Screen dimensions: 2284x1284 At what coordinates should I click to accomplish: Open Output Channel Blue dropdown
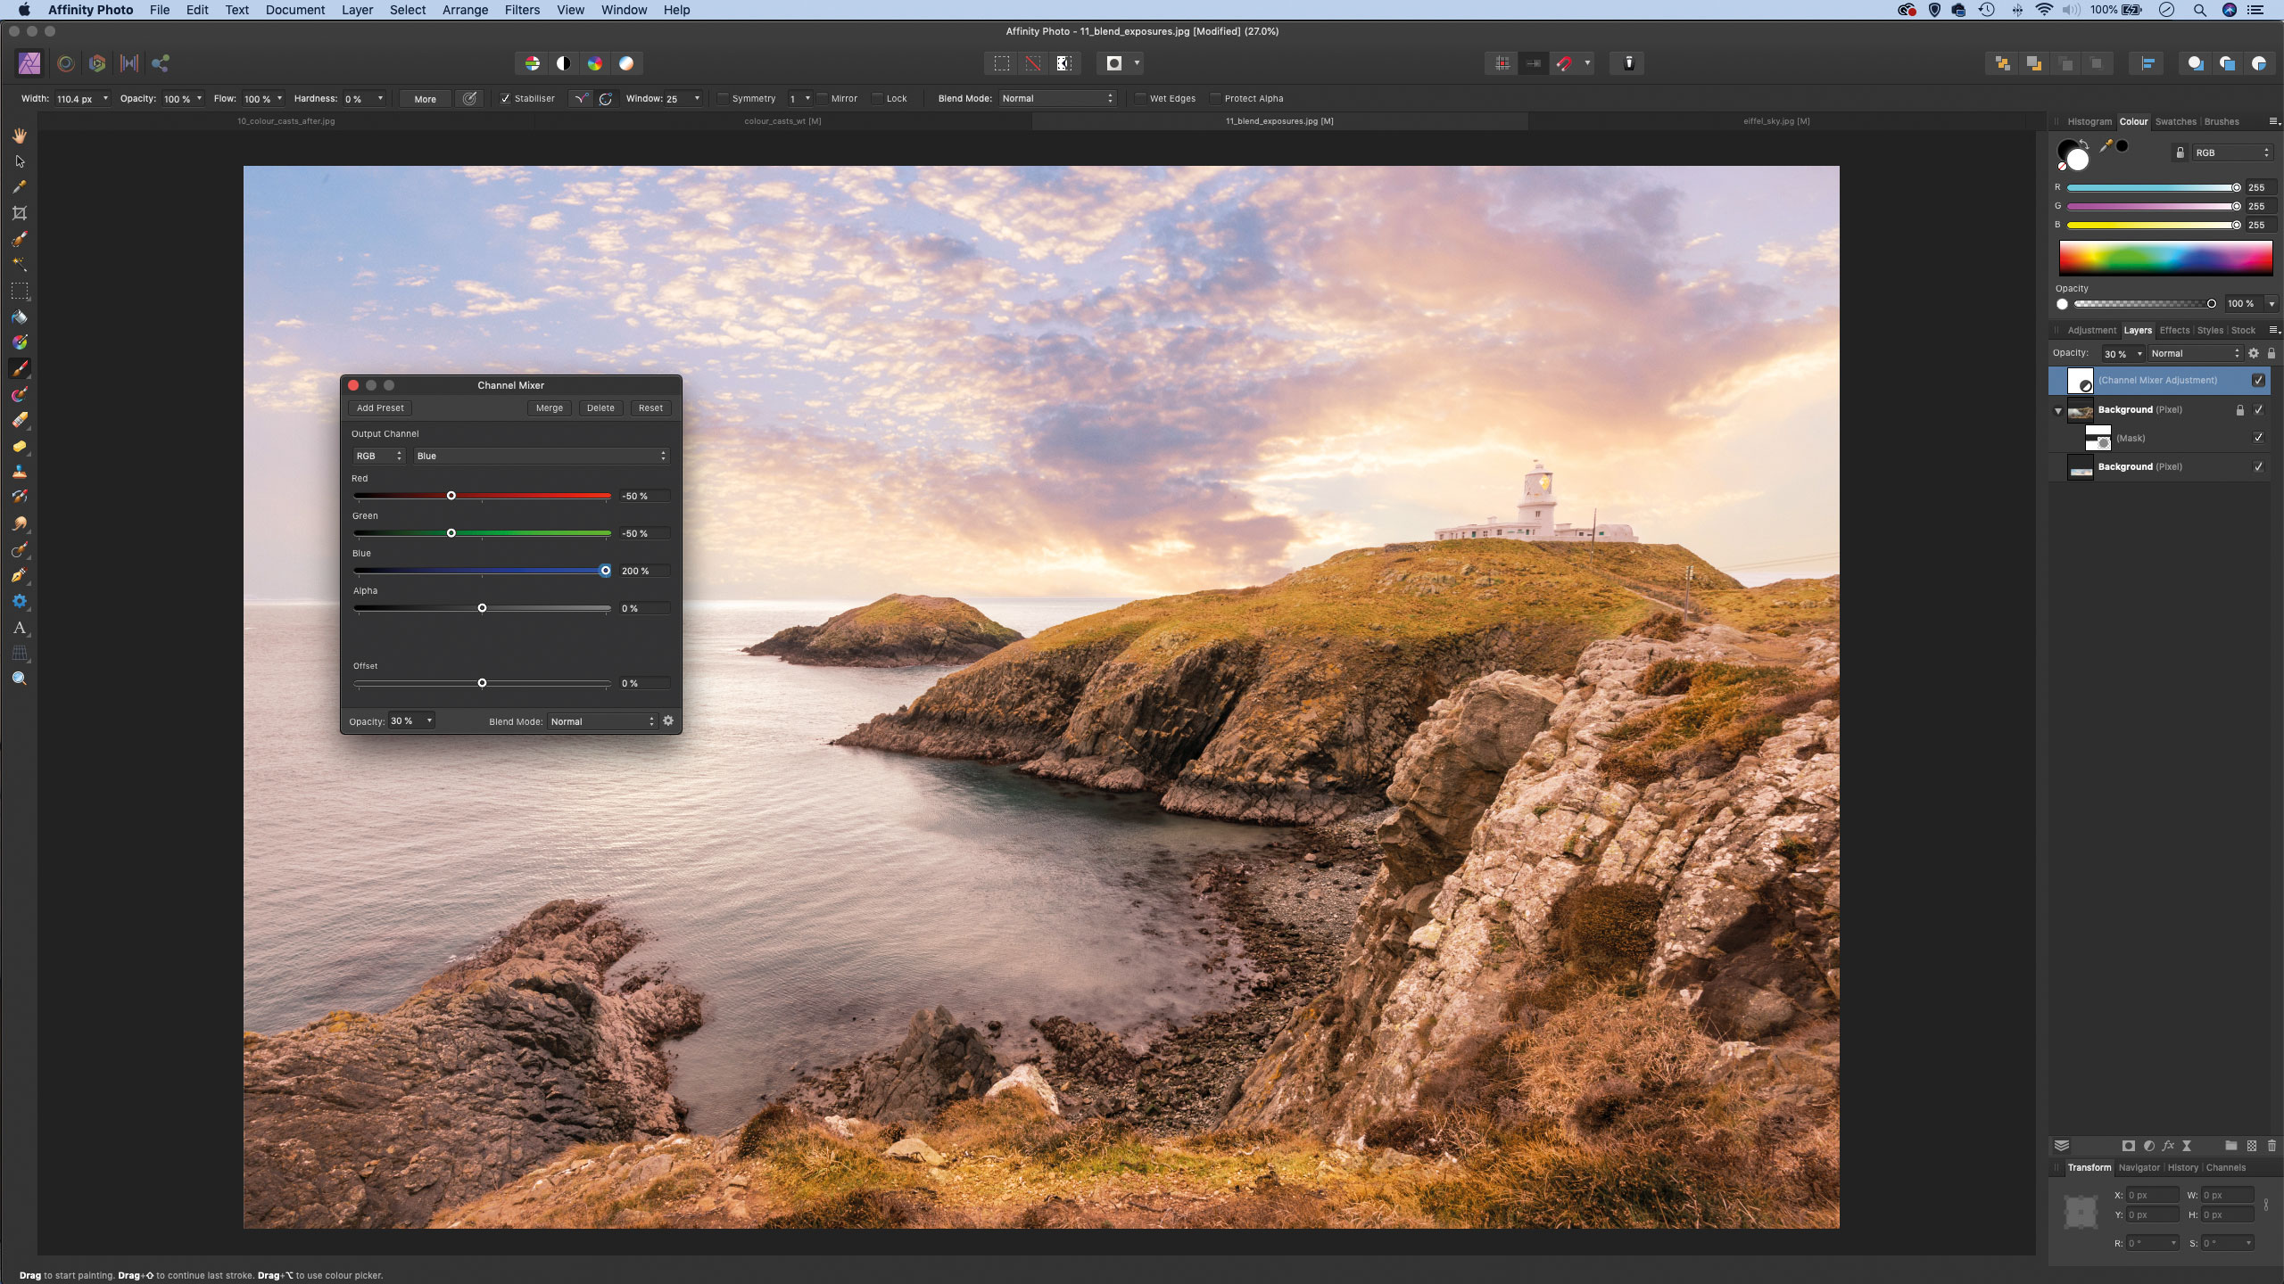(x=541, y=456)
